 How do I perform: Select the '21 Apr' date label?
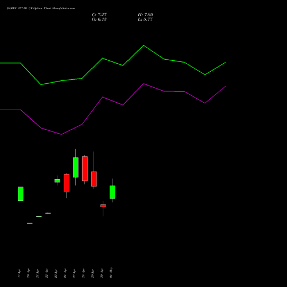(x=37, y=273)
